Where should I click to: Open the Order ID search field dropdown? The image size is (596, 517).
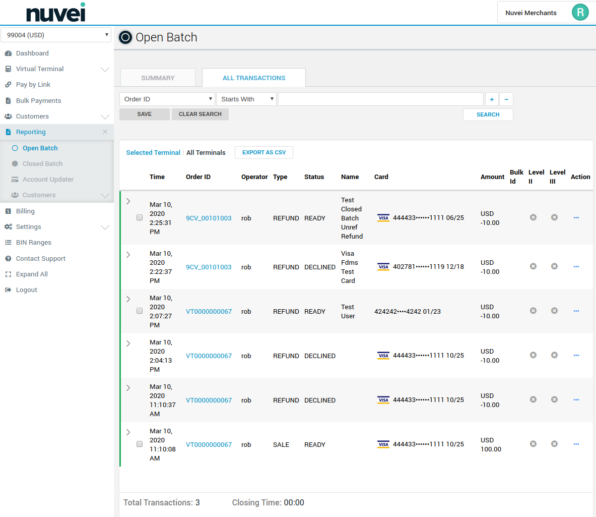(167, 99)
